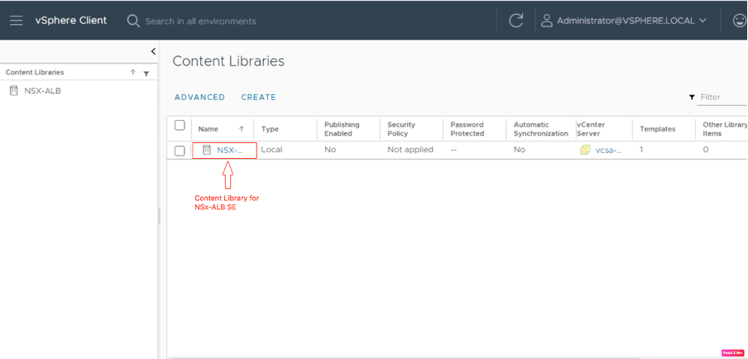
Task: Click the search magnifier icon
Action: (x=133, y=21)
